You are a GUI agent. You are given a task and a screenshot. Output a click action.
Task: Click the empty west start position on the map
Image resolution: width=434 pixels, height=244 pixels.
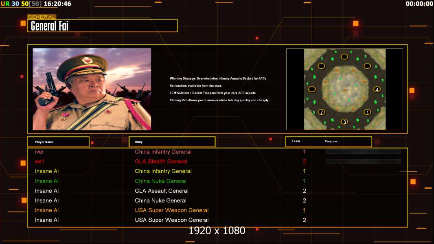(312, 89)
